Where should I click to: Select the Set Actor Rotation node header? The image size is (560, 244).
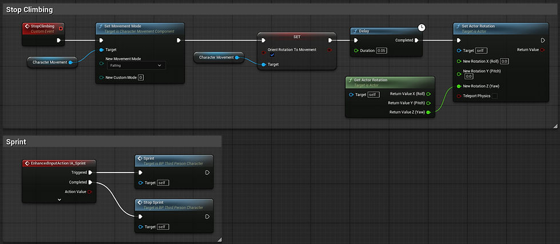(501, 29)
